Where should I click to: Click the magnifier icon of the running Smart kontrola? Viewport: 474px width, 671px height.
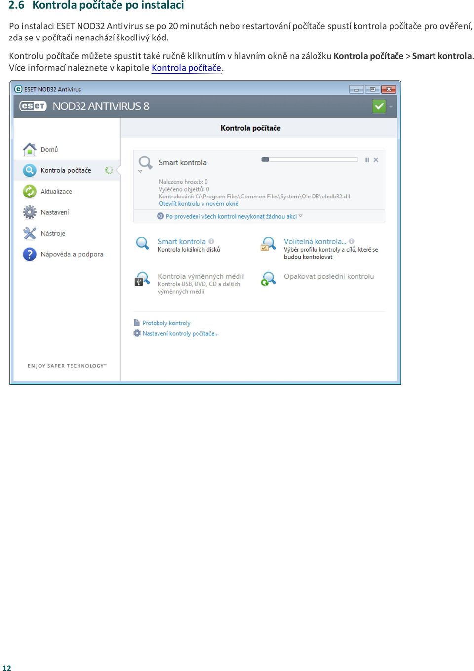(145, 162)
